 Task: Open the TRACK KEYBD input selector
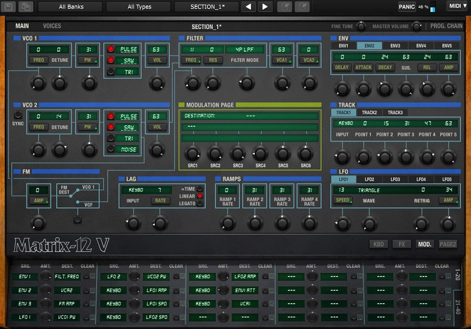345,123
